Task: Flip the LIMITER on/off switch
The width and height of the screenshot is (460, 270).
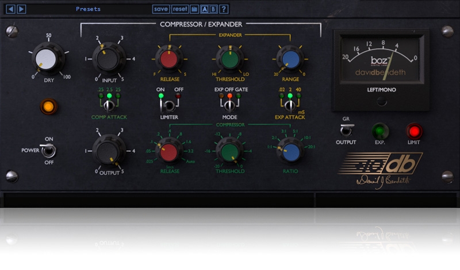Action: (x=169, y=105)
